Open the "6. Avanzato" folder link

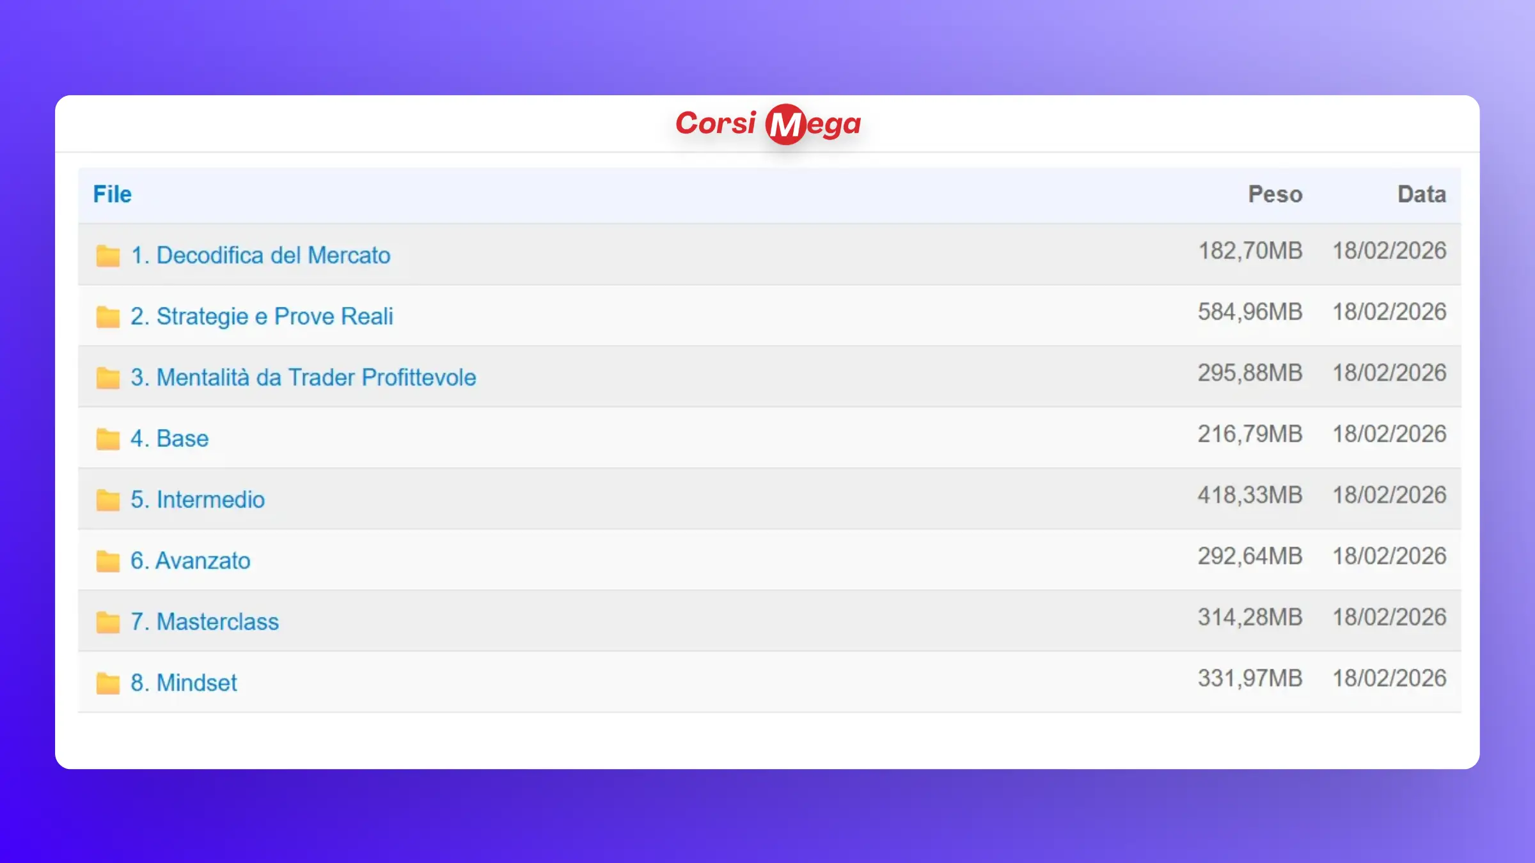pyautogui.click(x=191, y=561)
